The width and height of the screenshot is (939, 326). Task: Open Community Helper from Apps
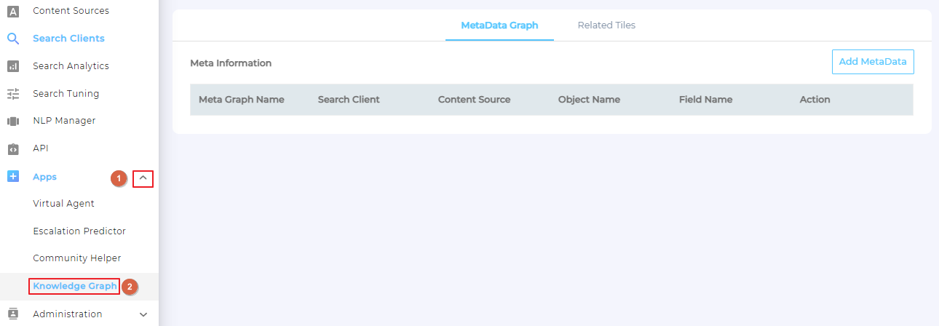76,258
